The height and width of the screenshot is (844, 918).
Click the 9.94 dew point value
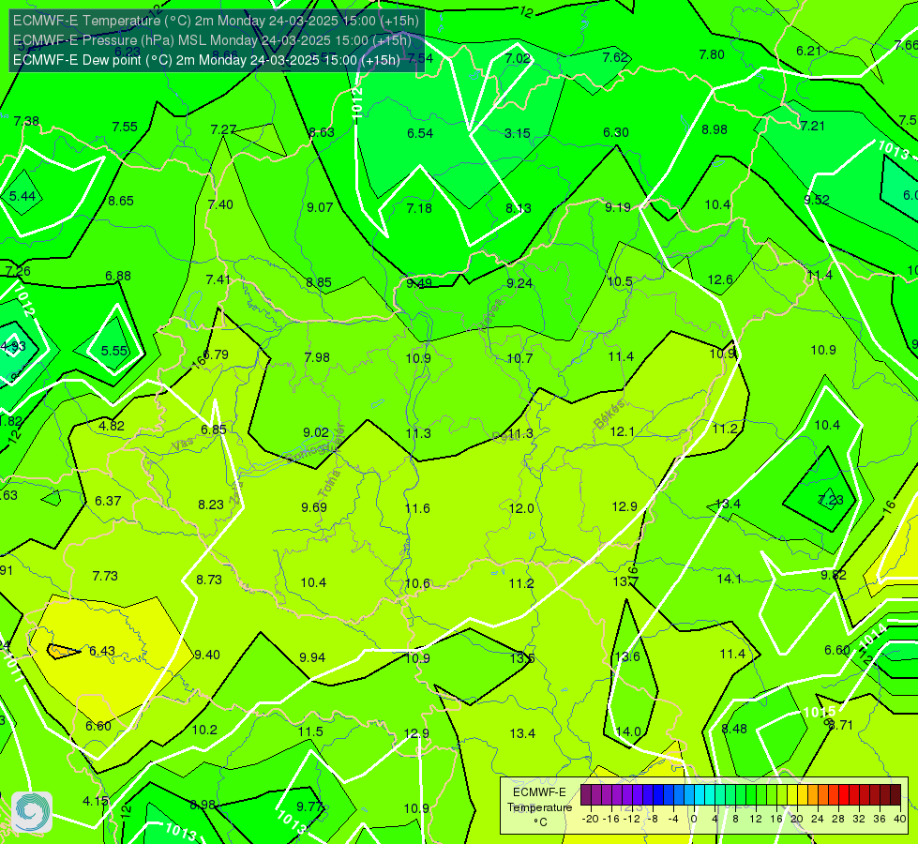pyautogui.click(x=312, y=657)
